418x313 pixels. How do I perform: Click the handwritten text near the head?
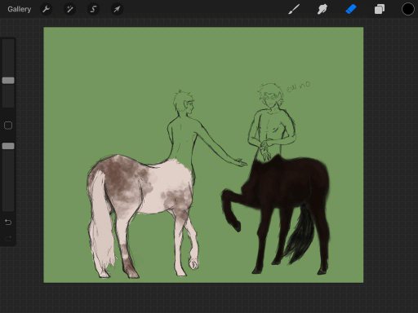[299, 86]
